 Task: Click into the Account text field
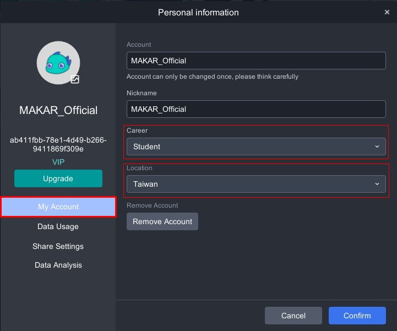point(255,61)
